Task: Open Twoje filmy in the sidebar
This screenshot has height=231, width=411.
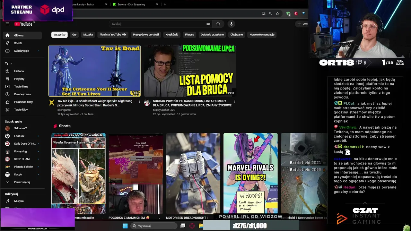Action: pyautogui.click(x=22, y=87)
